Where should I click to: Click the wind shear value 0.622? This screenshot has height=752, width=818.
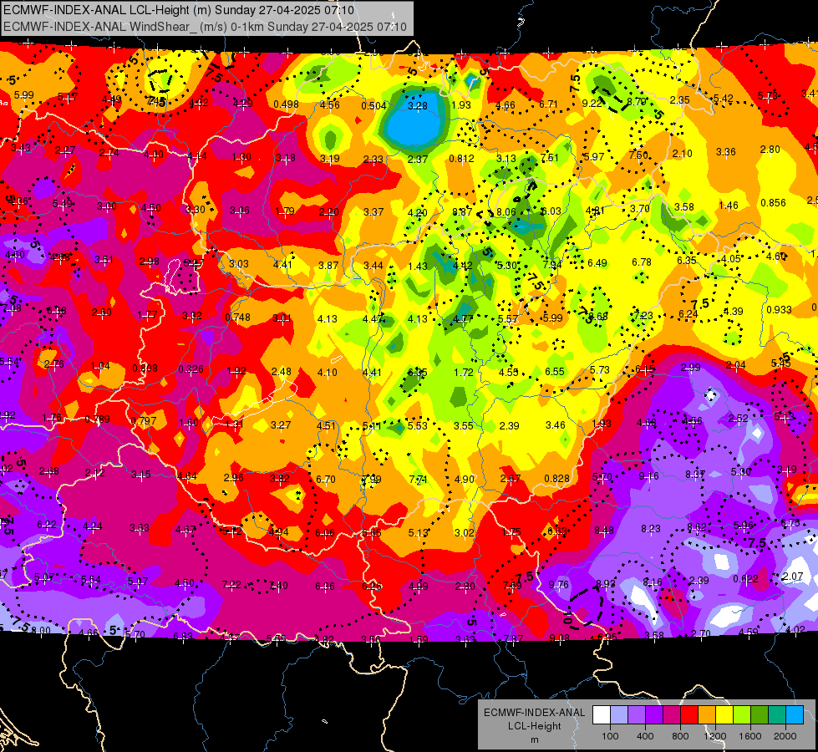pyautogui.click(x=745, y=578)
